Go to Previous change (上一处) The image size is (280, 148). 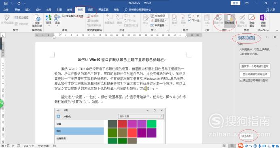pyautogui.click(x=194, y=16)
